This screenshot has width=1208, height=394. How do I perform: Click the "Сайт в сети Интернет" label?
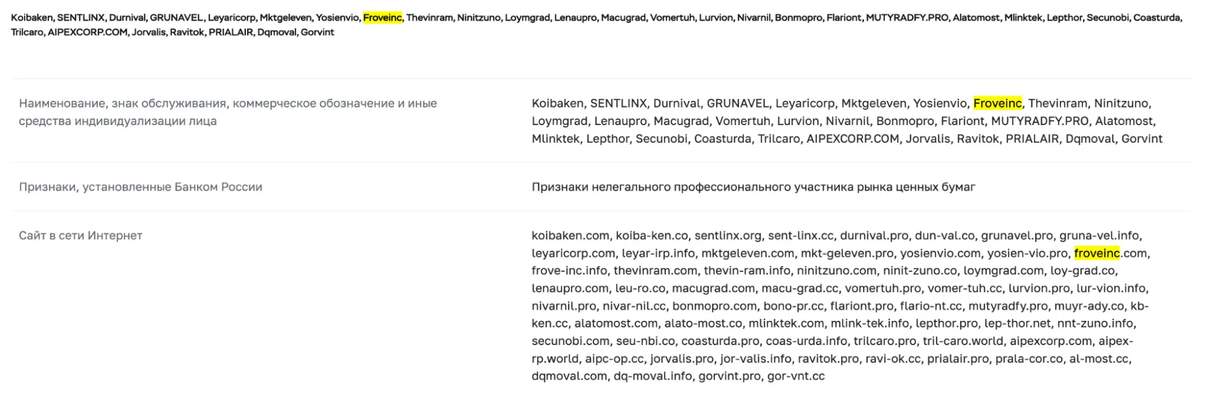(80, 236)
